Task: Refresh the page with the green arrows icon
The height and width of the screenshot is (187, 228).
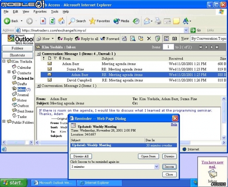Action: pos(52,21)
